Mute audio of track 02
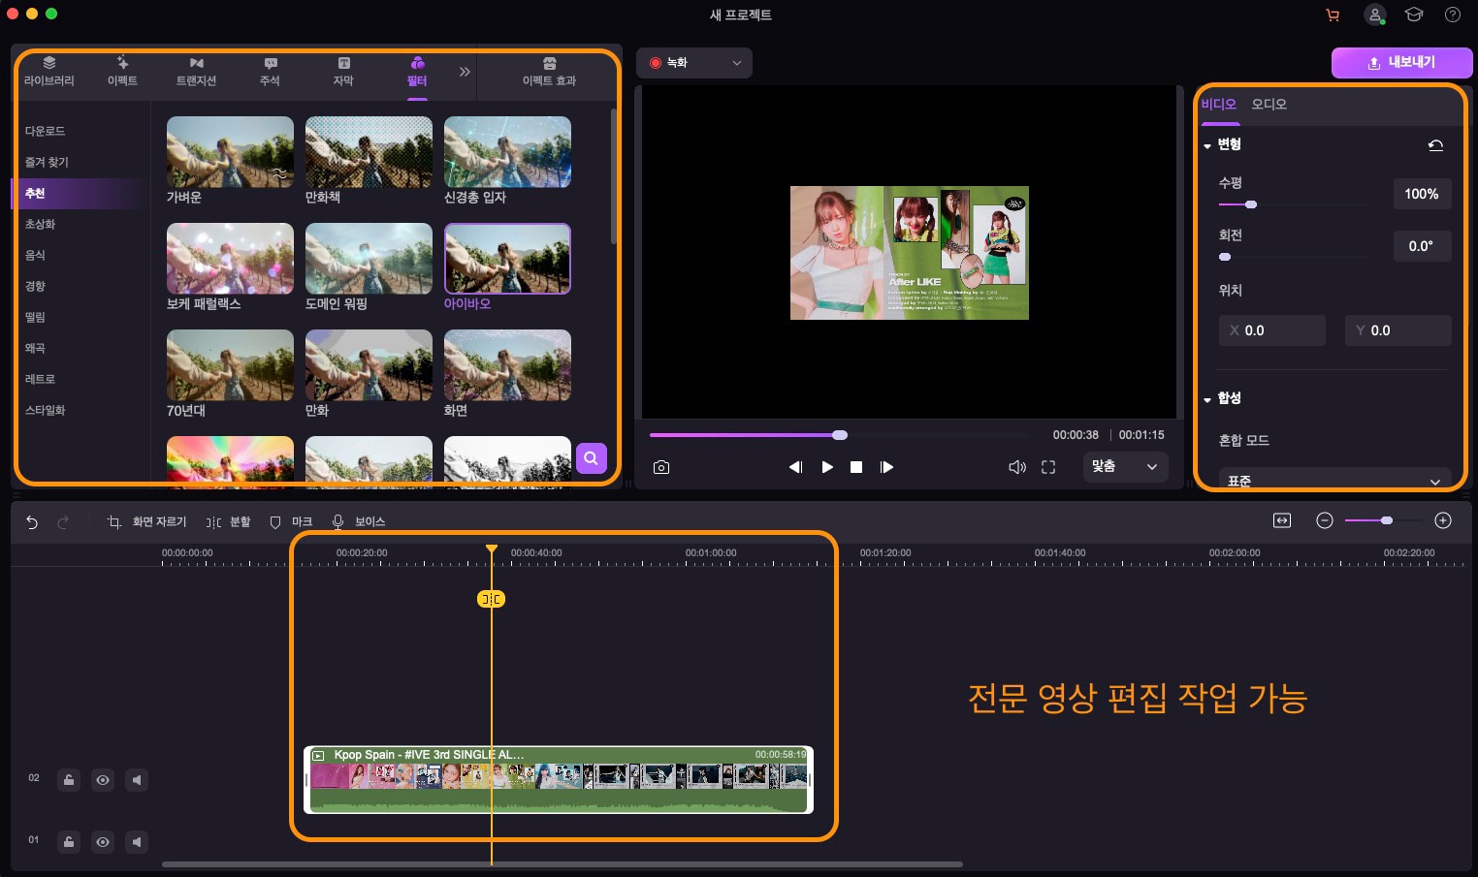The image size is (1478, 877). click(x=137, y=780)
